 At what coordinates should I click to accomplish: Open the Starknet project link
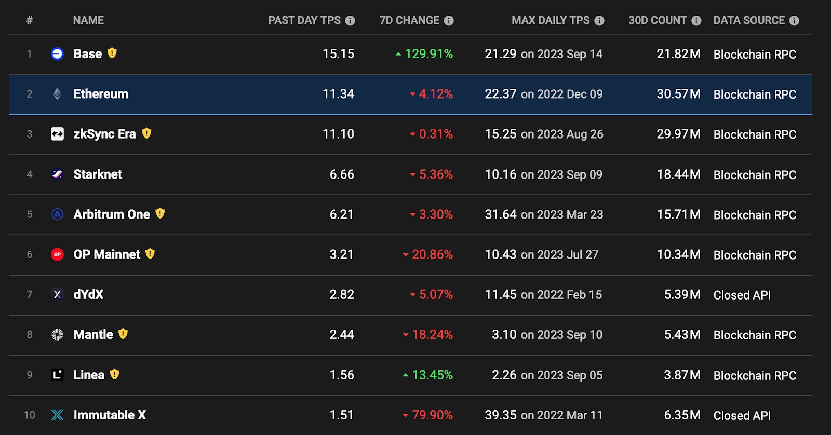tap(98, 174)
